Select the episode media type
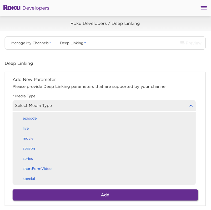The width and height of the screenshot is (211, 210). pos(29,118)
